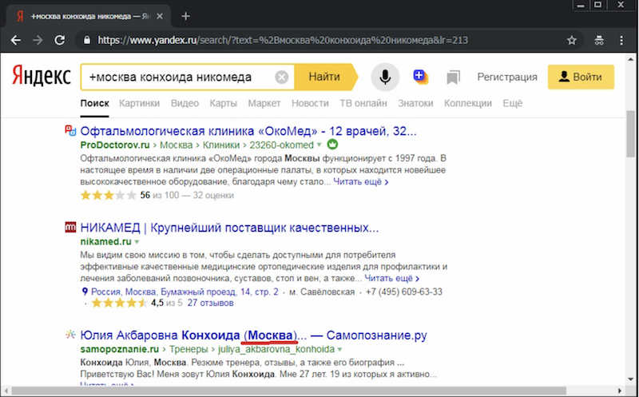639x397 pixels.
Task: Select the Поиск tab
Action: [94, 103]
